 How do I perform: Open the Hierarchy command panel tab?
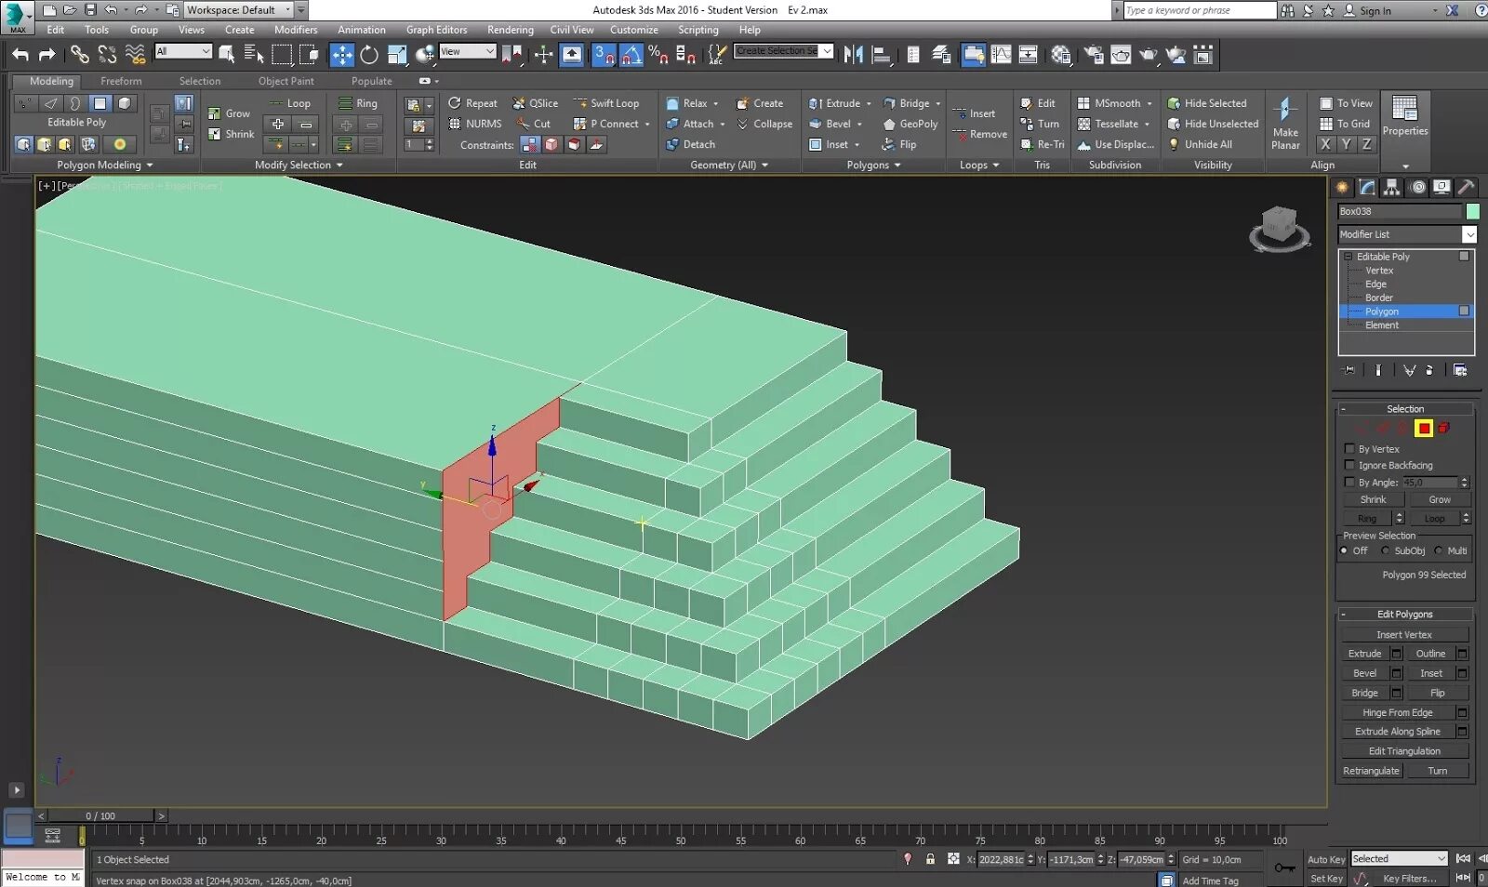point(1391,187)
